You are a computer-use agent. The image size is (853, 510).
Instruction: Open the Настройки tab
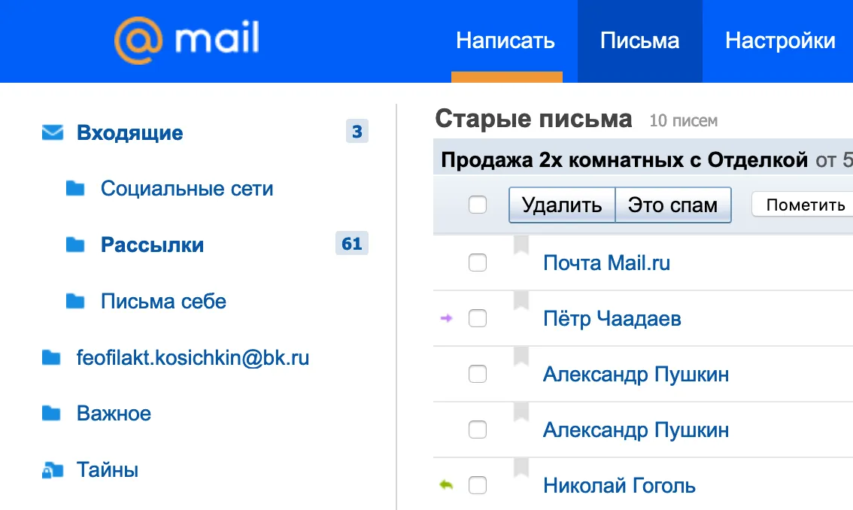pyautogui.click(x=780, y=41)
